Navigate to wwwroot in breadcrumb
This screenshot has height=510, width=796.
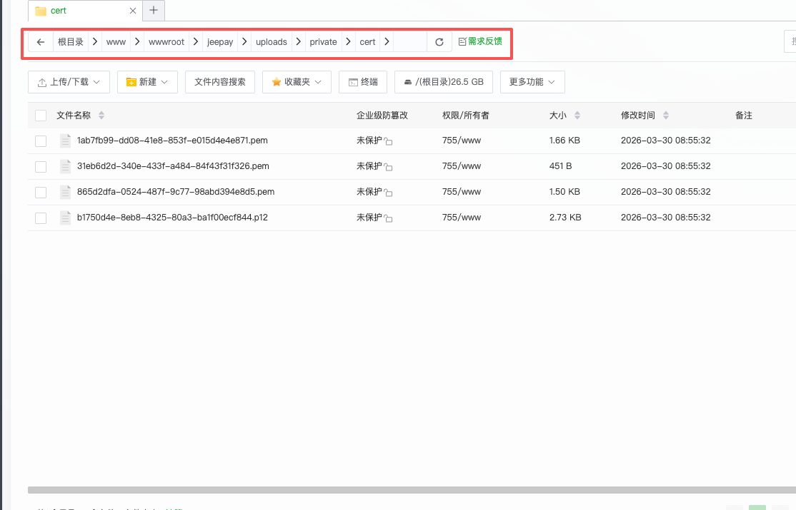(166, 42)
